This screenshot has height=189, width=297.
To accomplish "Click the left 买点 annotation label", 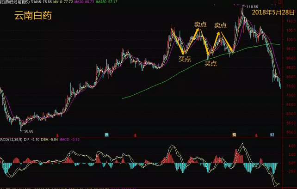I will 185,59.
